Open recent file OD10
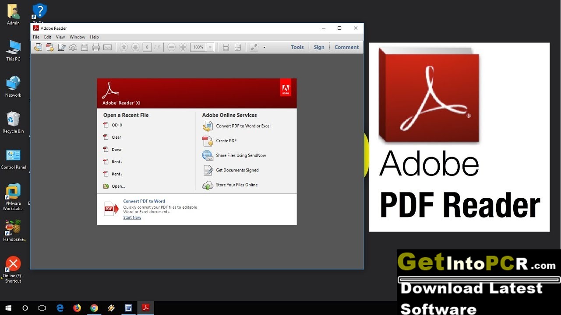This screenshot has height=315, width=561. tap(113, 125)
